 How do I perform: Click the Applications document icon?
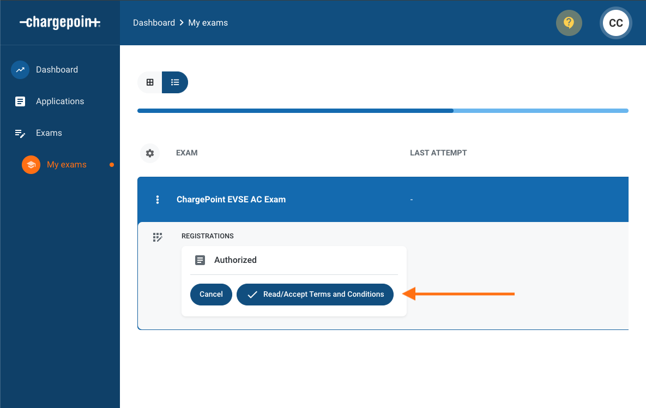20,101
